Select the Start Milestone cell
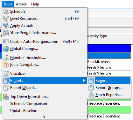133x120 pixels. coord(109,62)
